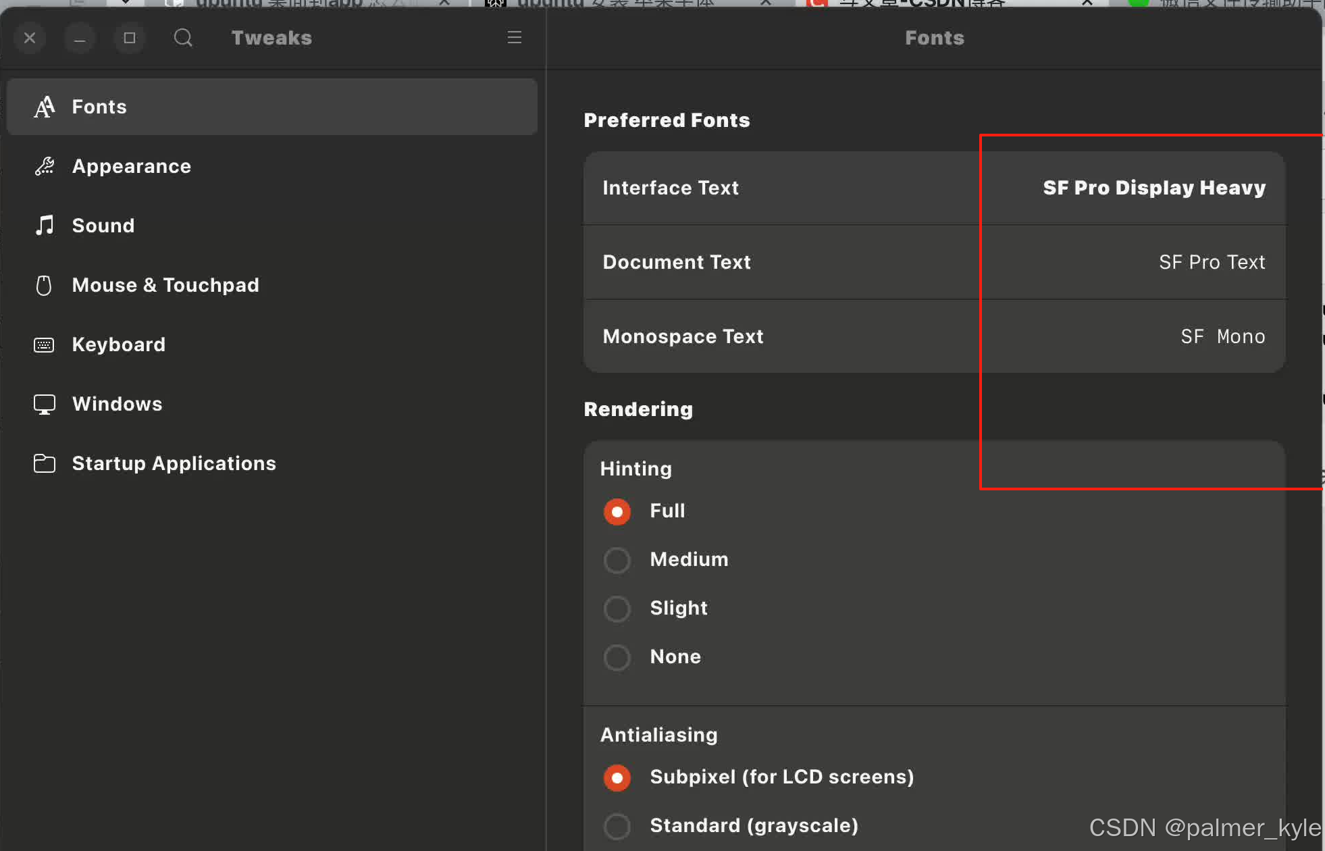Select Full hinting radio button
Screen dimensions: 1325x851
[617, 511]
